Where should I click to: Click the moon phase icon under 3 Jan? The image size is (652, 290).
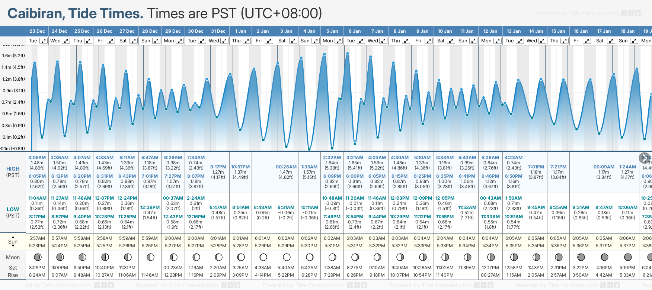coord(287,257)
